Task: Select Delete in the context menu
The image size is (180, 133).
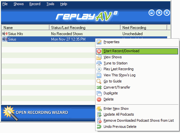Action: click(137, 100)
